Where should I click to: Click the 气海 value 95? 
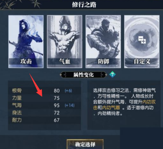coord(57,105)
